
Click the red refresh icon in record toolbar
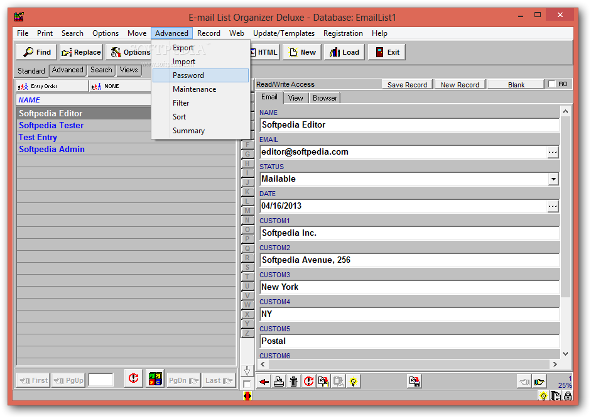pos(309,382)
